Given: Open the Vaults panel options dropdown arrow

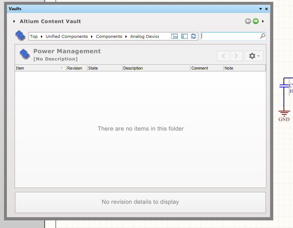Looking at the screenshot, I should pyautogui.click(x=260, y=9).
